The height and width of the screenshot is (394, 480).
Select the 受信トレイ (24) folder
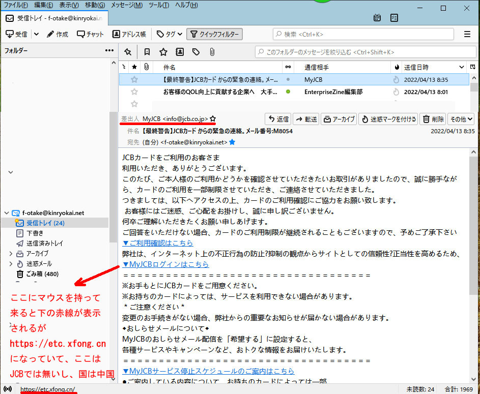tap(55, 223)
